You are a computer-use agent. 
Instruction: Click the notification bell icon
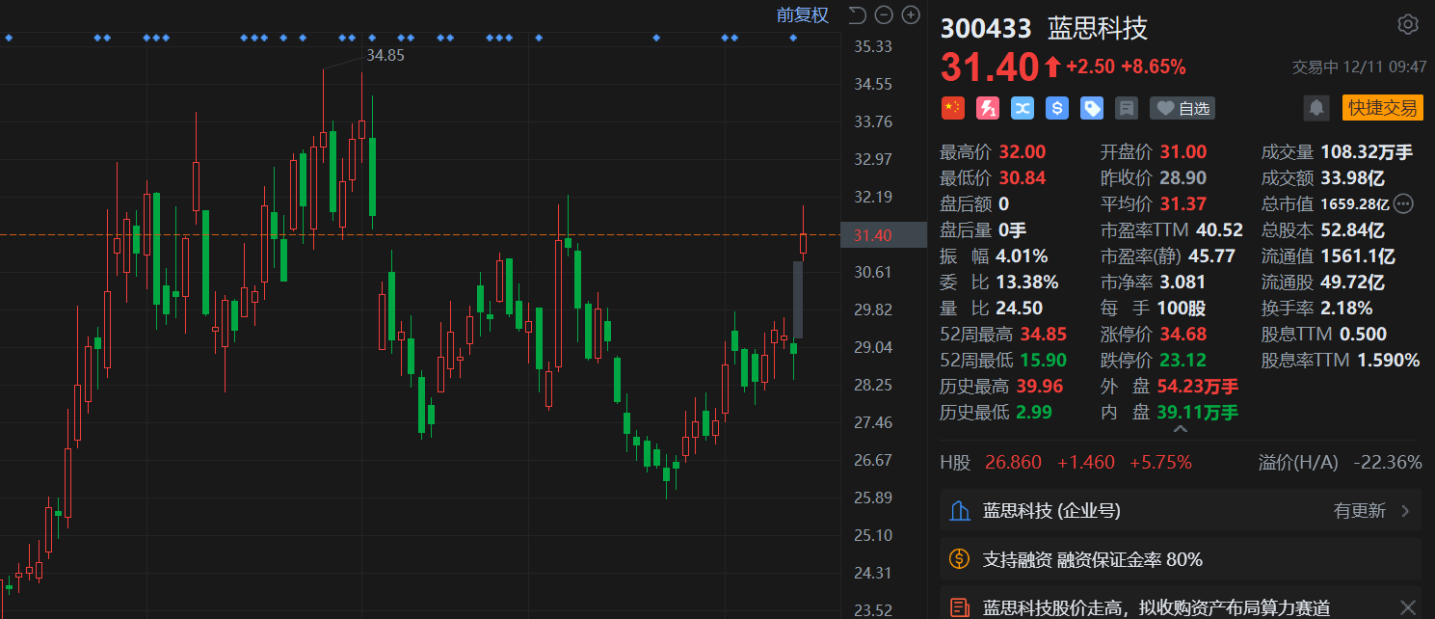[1316, 107]
